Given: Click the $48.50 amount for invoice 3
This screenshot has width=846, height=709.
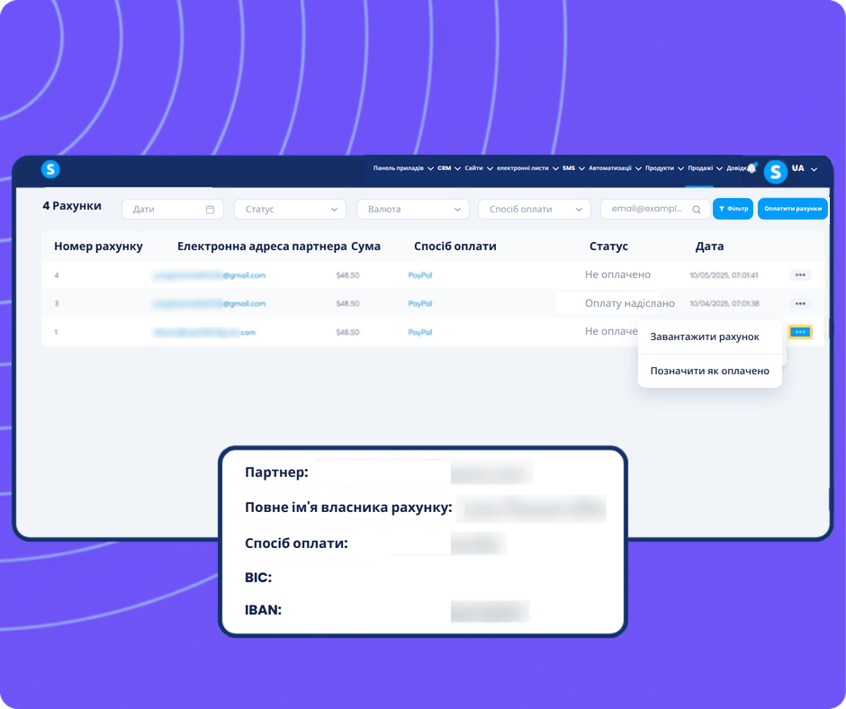Looking at the screenshot, I should (347, 304).
